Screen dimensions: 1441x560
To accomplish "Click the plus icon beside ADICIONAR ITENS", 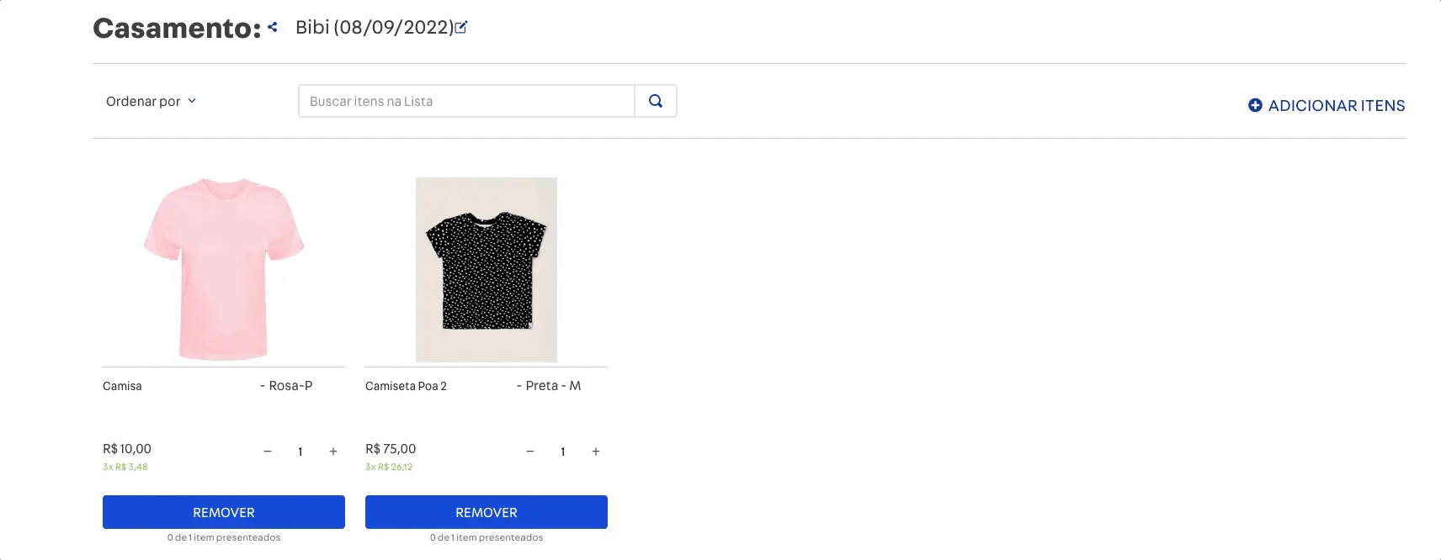I will 1255,104.
